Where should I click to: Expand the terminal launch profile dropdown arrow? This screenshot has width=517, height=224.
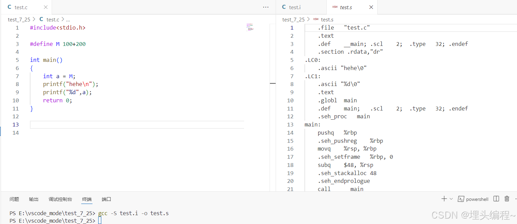(x=451, y=199)
